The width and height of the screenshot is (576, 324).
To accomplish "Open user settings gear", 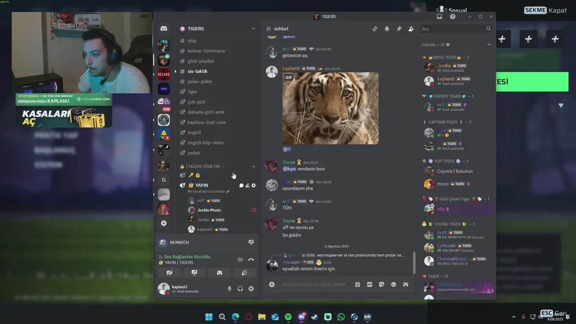I will pos(251,289).
